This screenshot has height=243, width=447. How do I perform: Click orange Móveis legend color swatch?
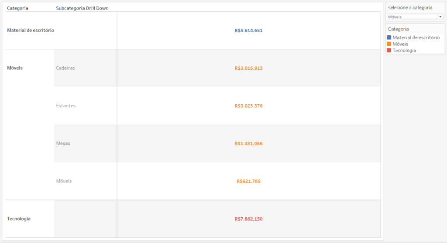coord(389,44)
